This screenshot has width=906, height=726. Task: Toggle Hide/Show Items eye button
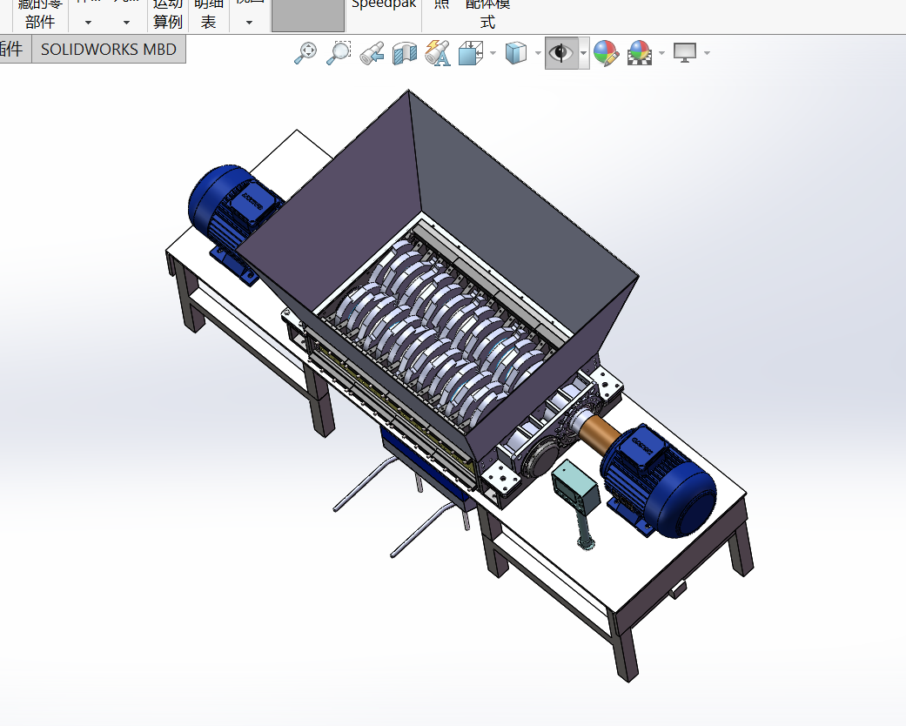pyautogui.click(x=561, y=53)
